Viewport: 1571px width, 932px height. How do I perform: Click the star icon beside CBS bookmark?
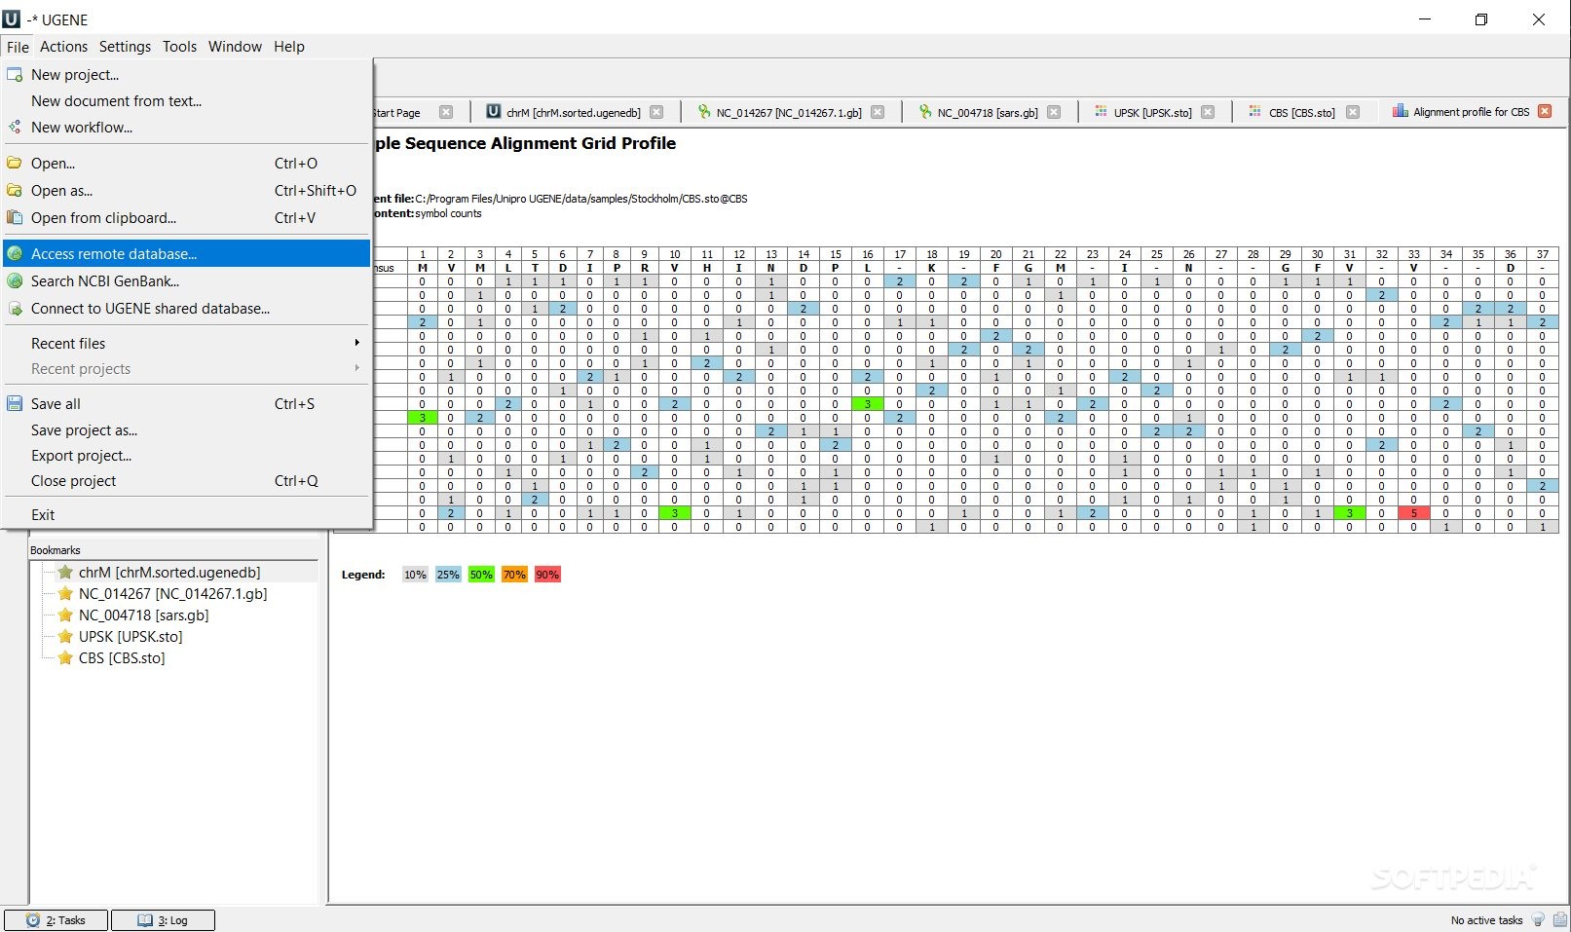point(65,658)
